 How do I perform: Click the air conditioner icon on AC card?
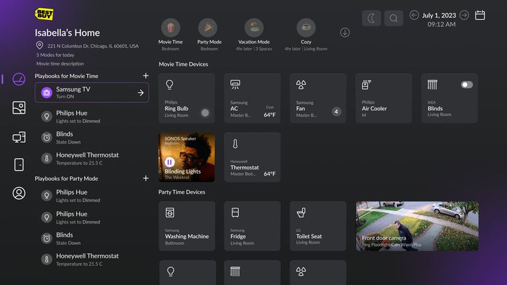click(x=235, y=85)
